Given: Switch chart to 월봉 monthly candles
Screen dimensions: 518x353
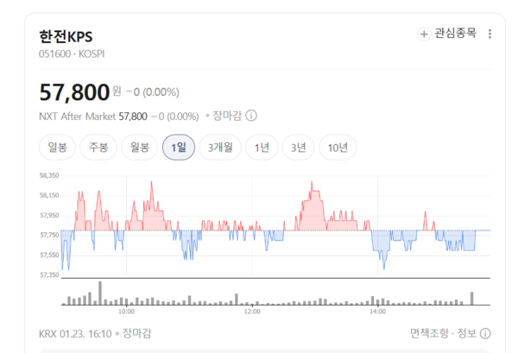Looking at the screenshot, I should click(x=139, y=148).
